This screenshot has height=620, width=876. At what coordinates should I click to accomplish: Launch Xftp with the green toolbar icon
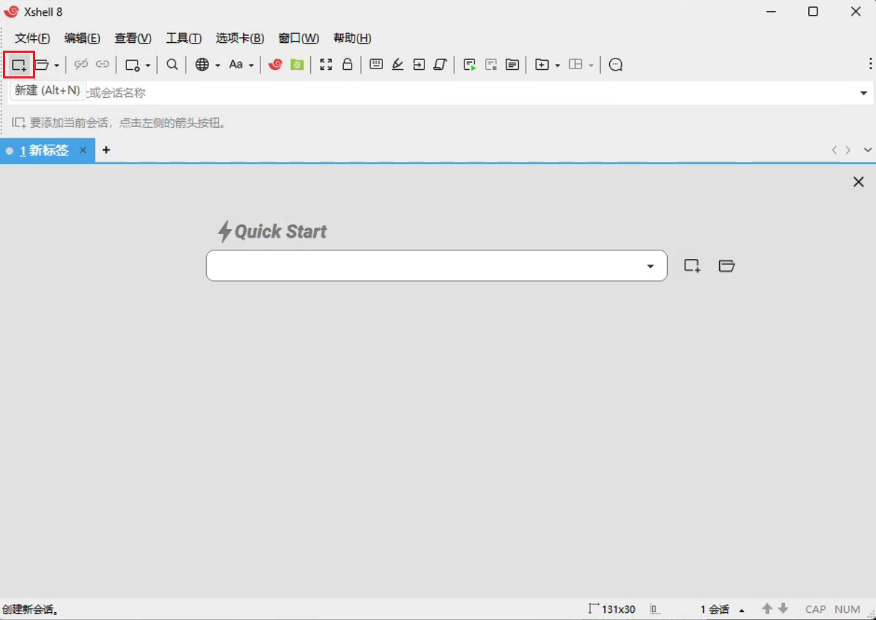point(297,65)
